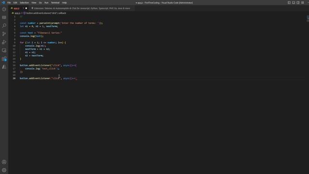Click the const number parseInt line
The image size is (309, 174).
61,23
